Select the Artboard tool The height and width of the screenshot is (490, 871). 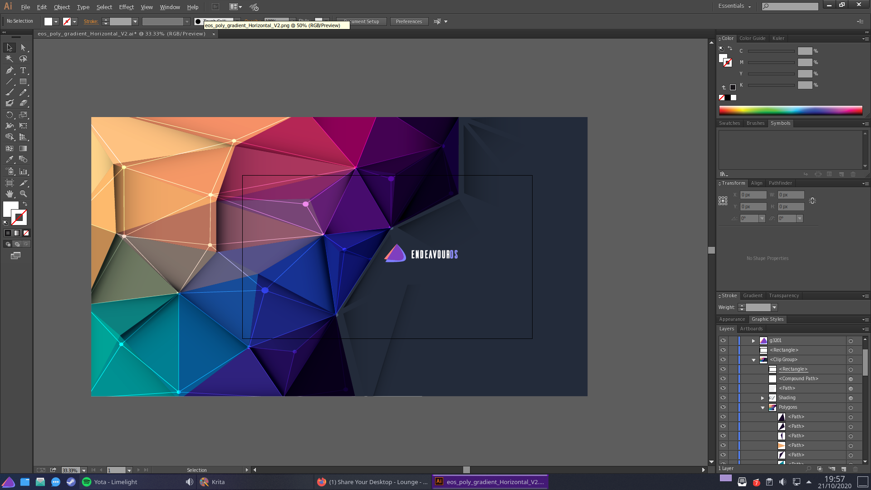10,183
